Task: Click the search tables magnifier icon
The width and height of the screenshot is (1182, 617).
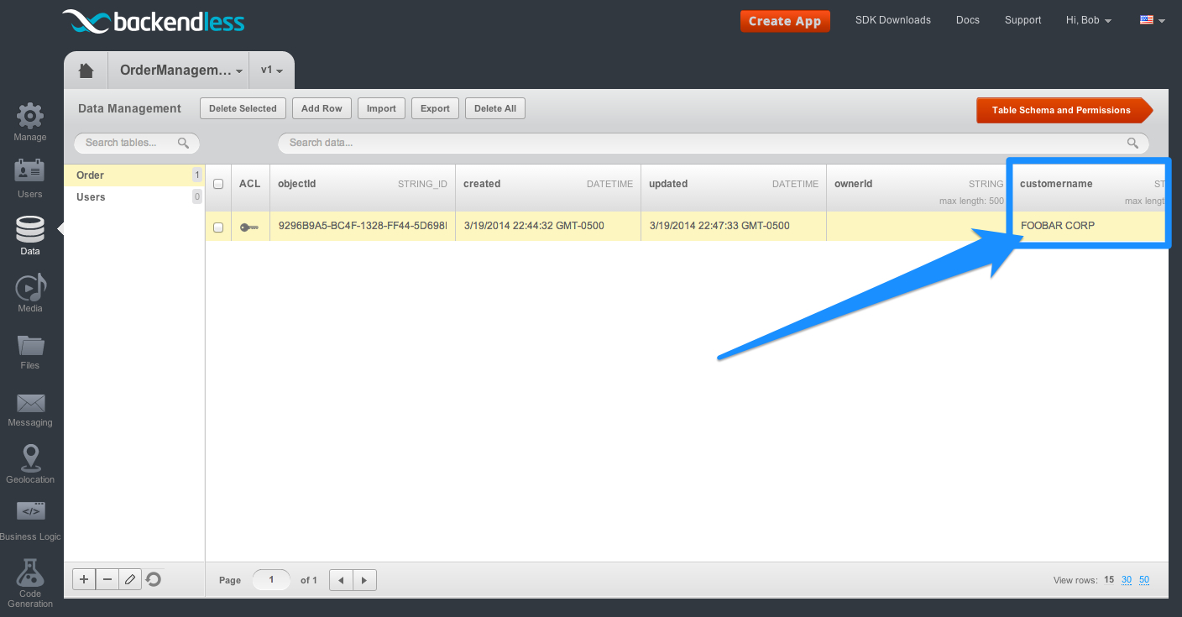Action: tap(183, 143)
